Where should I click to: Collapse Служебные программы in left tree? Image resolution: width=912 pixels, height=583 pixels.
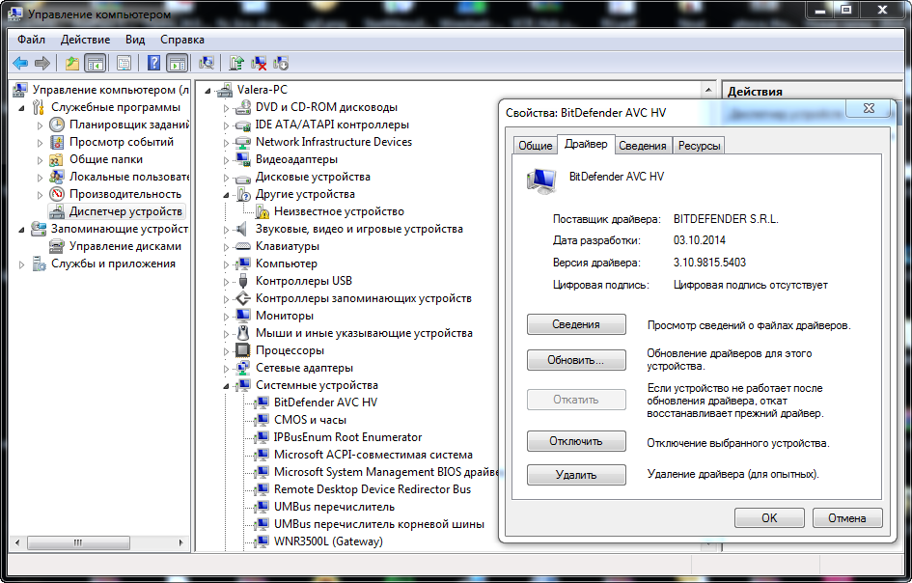point(21,108)
